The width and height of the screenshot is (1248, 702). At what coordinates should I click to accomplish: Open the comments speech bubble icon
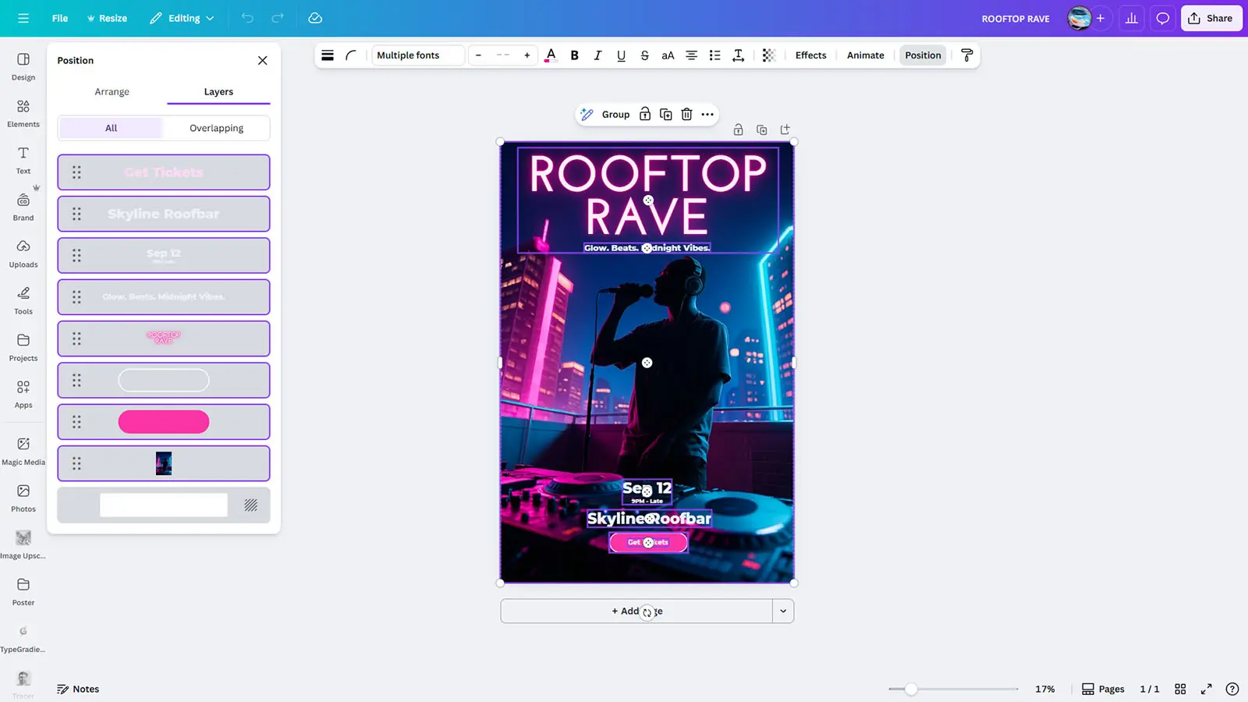click(1162, 18)
